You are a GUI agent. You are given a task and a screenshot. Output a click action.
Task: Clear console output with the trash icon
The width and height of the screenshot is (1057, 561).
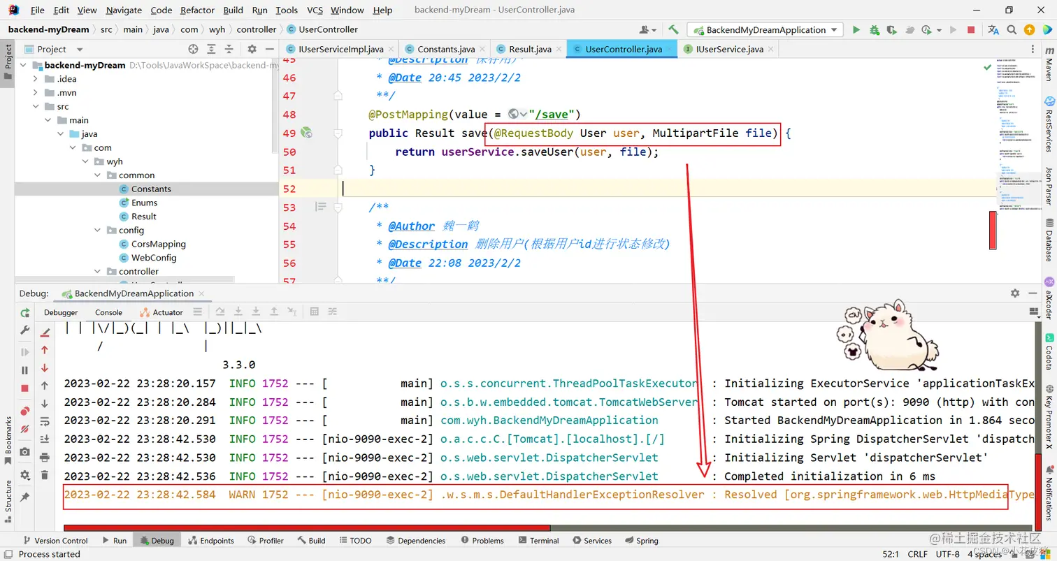[45, 474]
